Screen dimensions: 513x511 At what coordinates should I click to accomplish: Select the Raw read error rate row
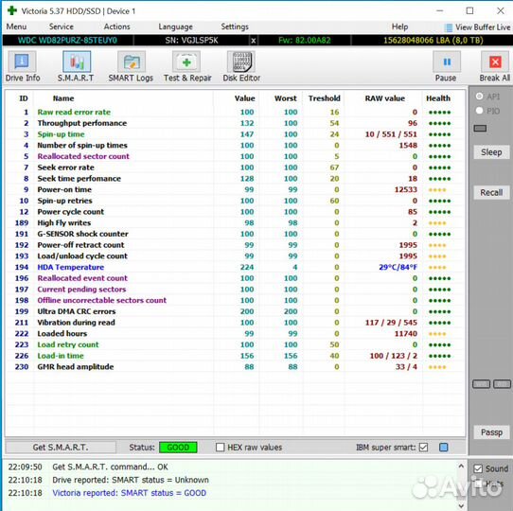click(x=235, y=113)
